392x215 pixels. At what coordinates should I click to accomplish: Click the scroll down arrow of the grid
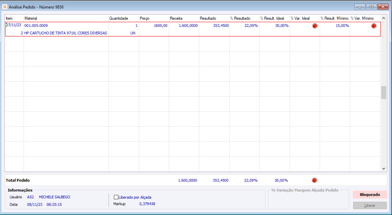point(383,169)
